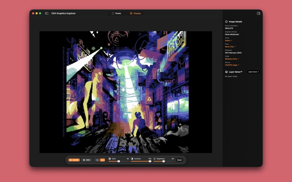Click the Image Details info icon
The width and height of the screenshot is (292, 182).
[x=226, y=21]
